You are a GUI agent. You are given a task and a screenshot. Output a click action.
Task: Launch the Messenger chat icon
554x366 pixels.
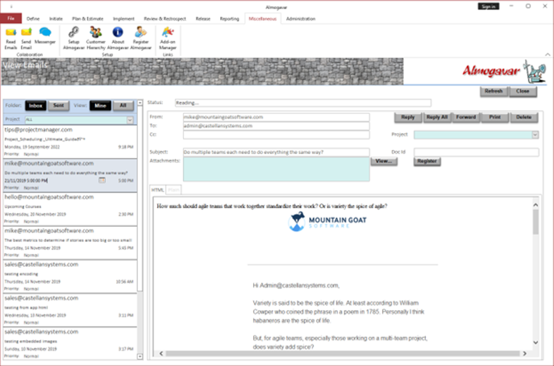tap(45, 36)
